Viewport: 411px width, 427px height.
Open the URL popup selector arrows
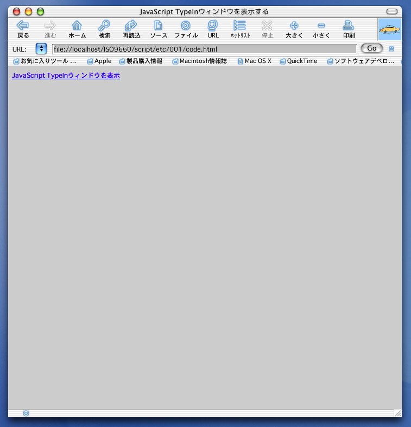click(41, 49)
